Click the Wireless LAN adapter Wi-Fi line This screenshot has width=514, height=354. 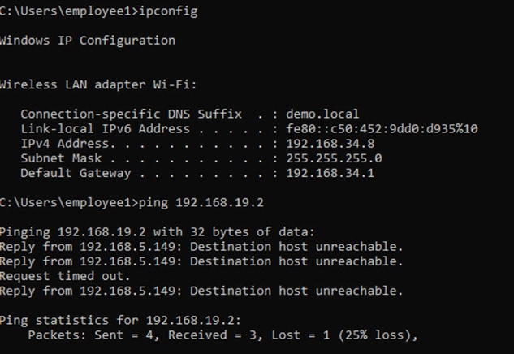click(x=98, y=85)
